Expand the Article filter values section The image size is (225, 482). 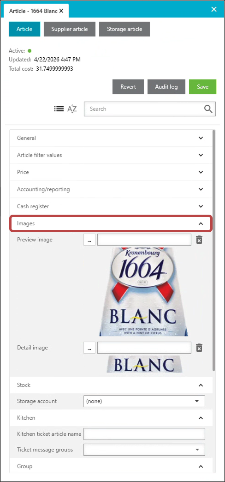pos(111,155)
